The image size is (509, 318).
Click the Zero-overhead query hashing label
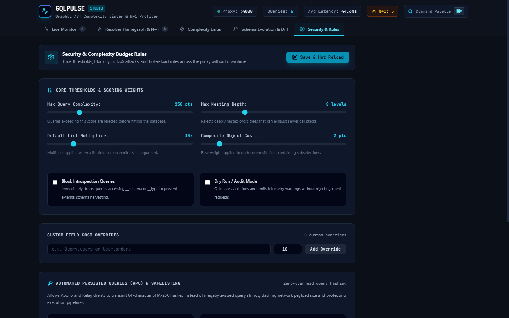coord(315,283)
